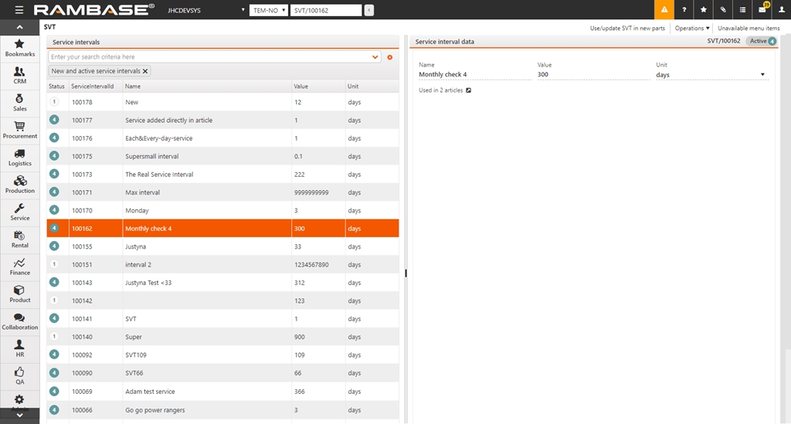This screenshot has width=791, height=424.
Task: Open the Logistics module in sidebar
Action: point(20,157)
